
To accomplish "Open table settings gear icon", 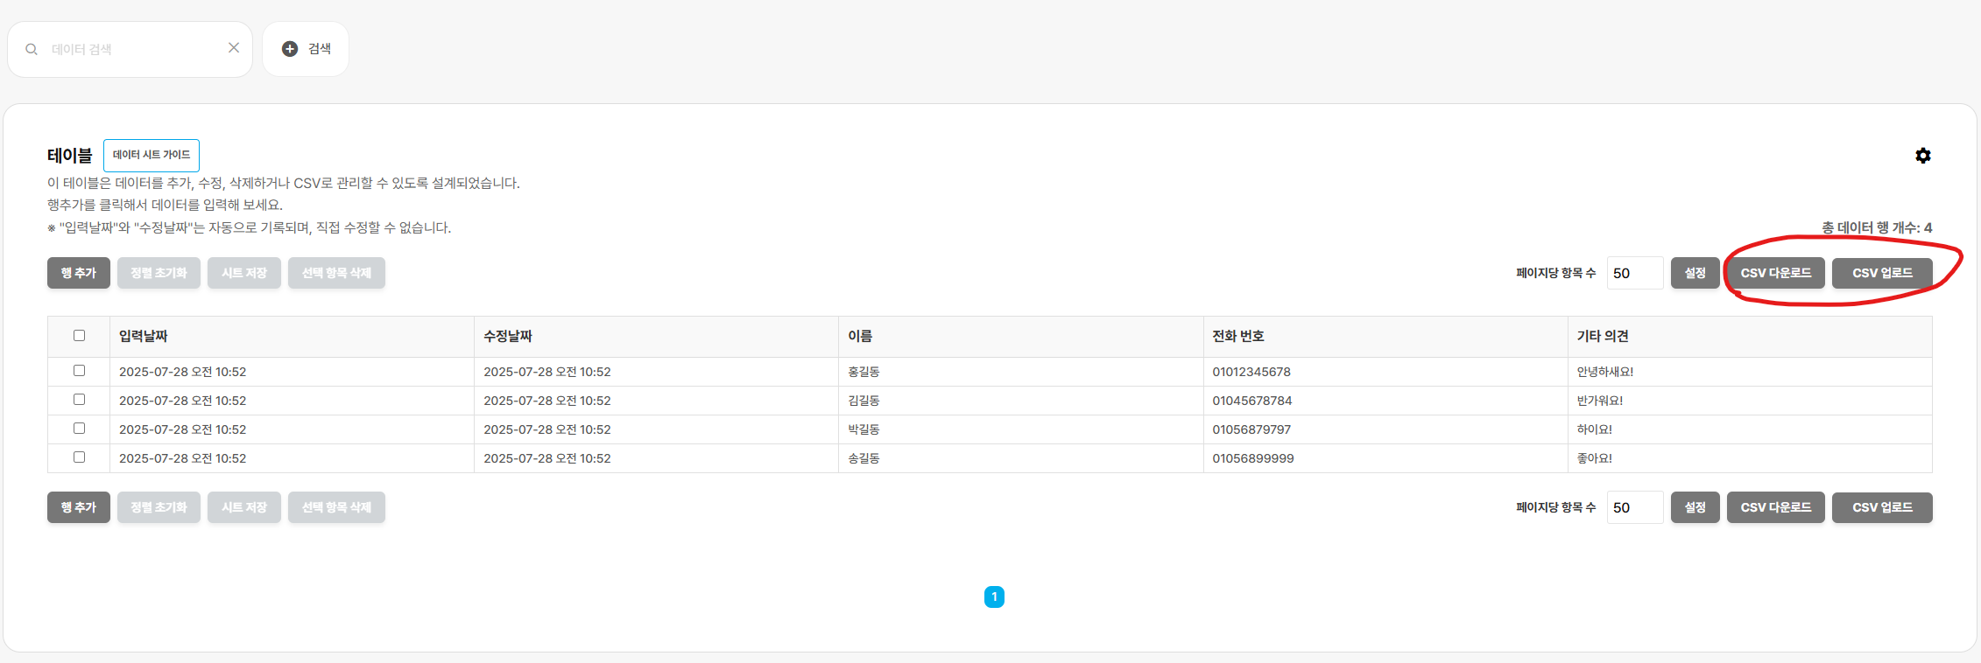I will [1922, 156].
